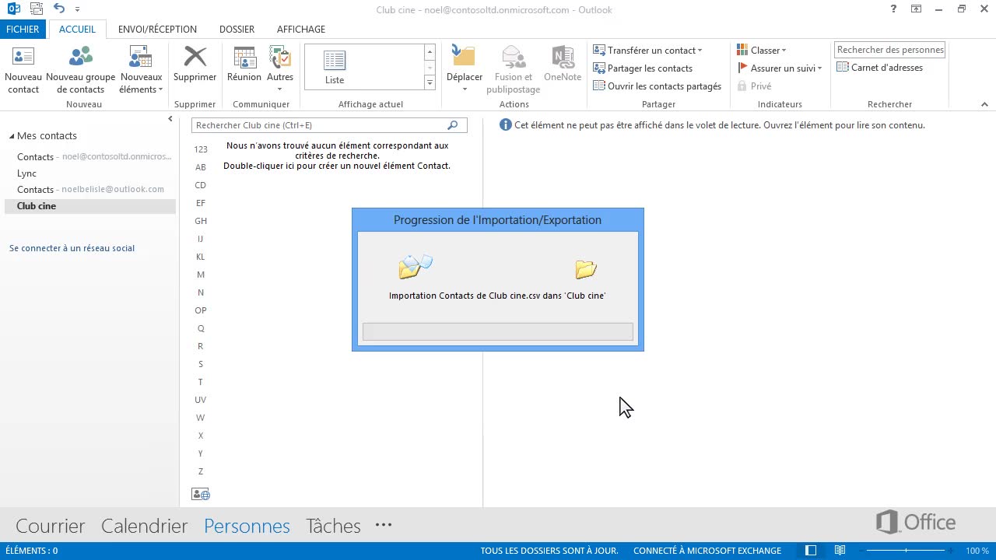Switch to the ENVOI/RÉCEPTION tab
The image size is (996, 560).
tap(157, 29)
